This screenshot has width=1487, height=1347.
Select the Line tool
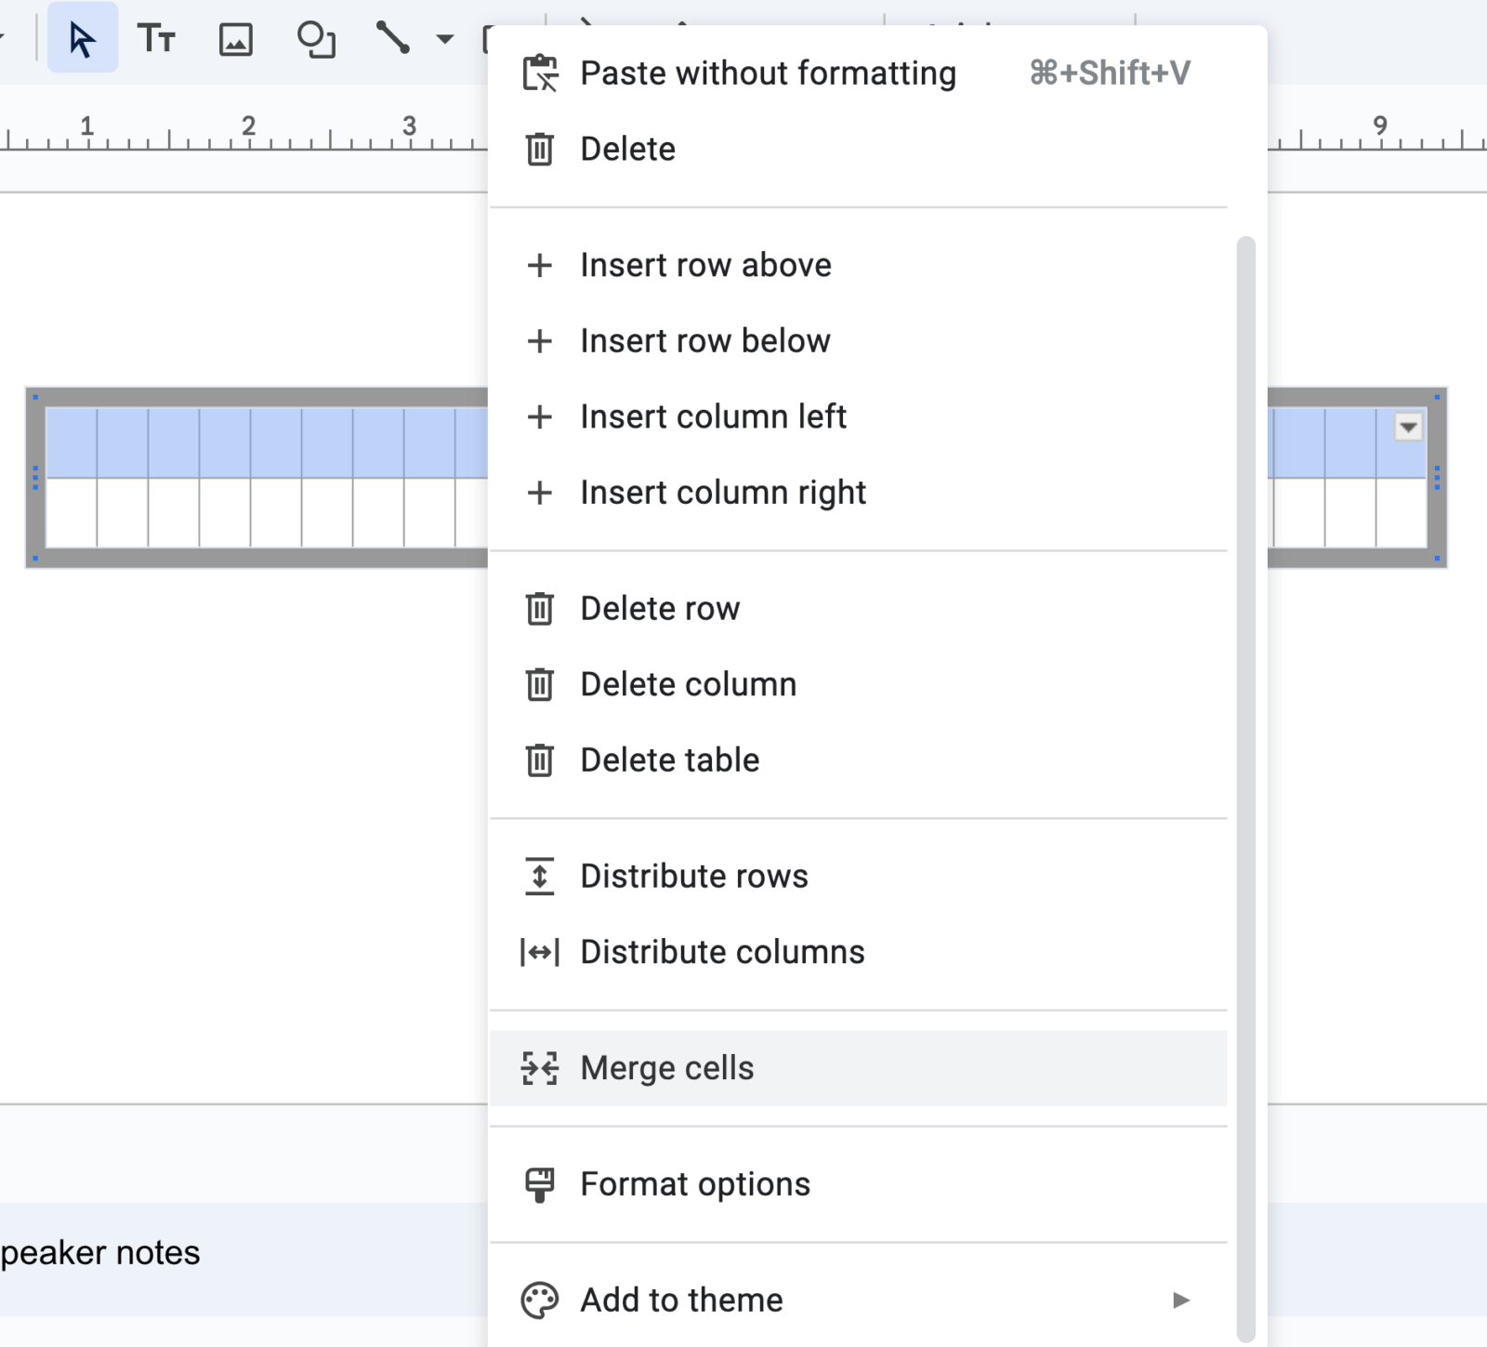pos(392,39)
